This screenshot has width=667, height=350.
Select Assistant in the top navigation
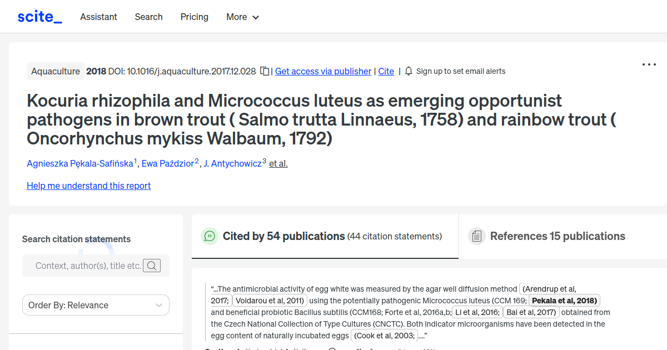click(98, 17)
